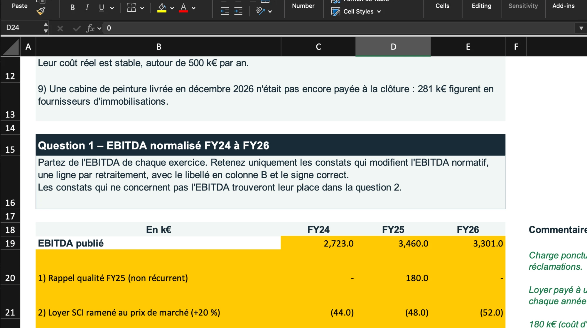Click the Sensitivity button
The height and width of the screenshot is (328, 587).
[523, 6]
